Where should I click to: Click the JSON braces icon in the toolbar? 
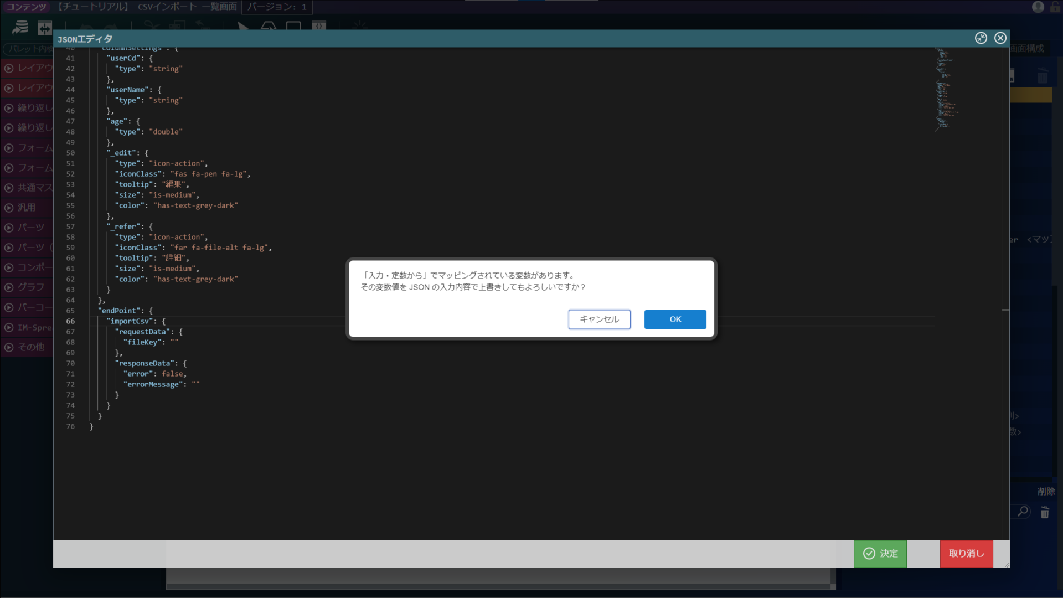click(x=319, y=25)
